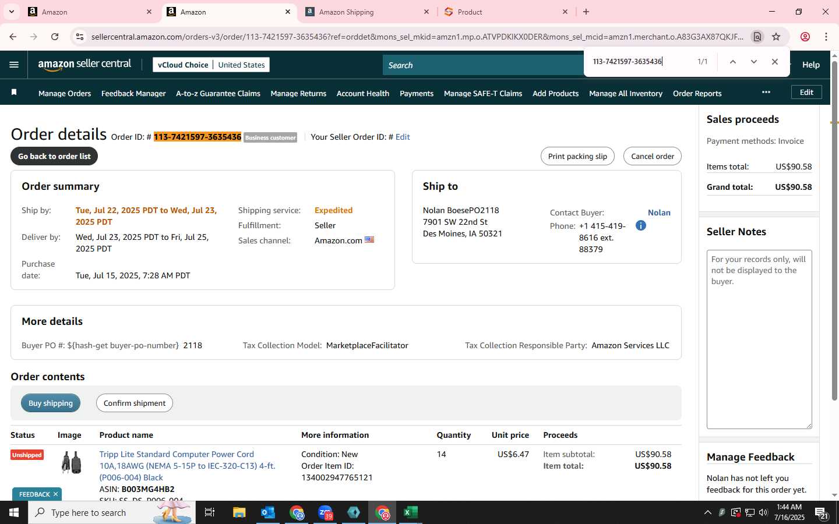Open Manage All Inventory
The width and height of the screenshot is (839, 524).
[626, 93]
